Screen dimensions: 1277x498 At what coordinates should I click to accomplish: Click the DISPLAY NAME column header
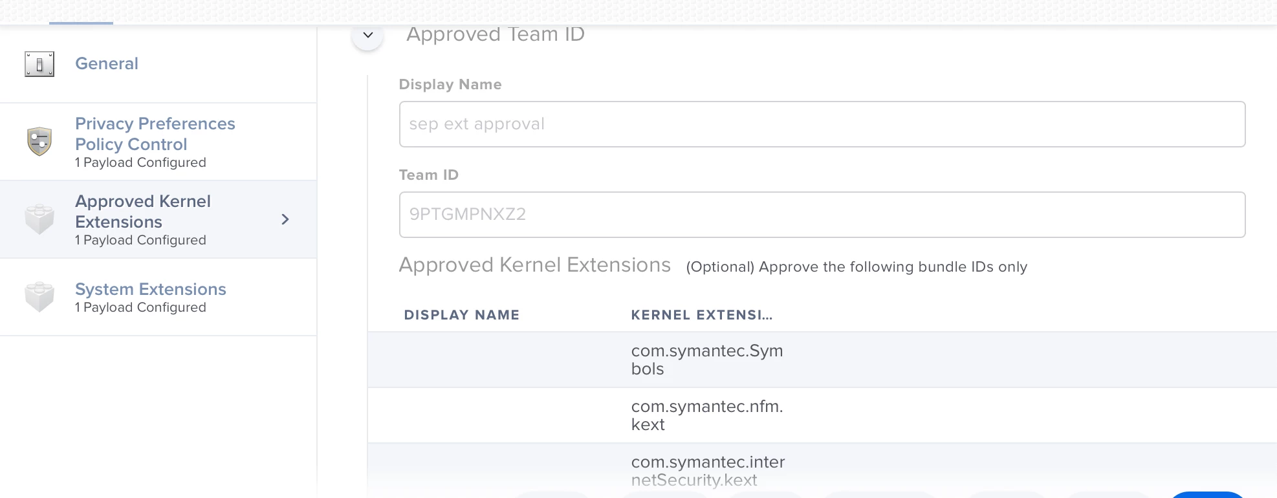pos(461,315)
